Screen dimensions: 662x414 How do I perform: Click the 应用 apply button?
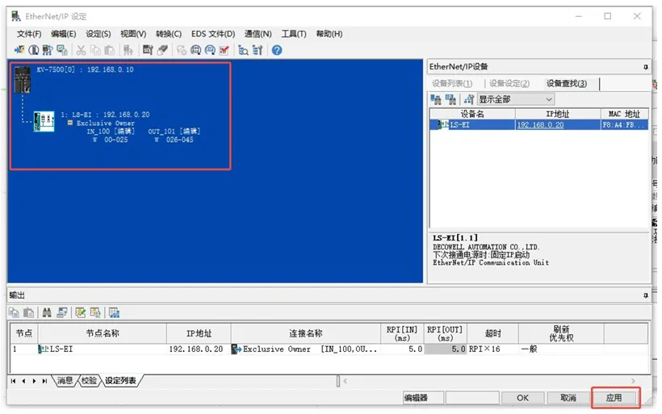tap(614, 398)
